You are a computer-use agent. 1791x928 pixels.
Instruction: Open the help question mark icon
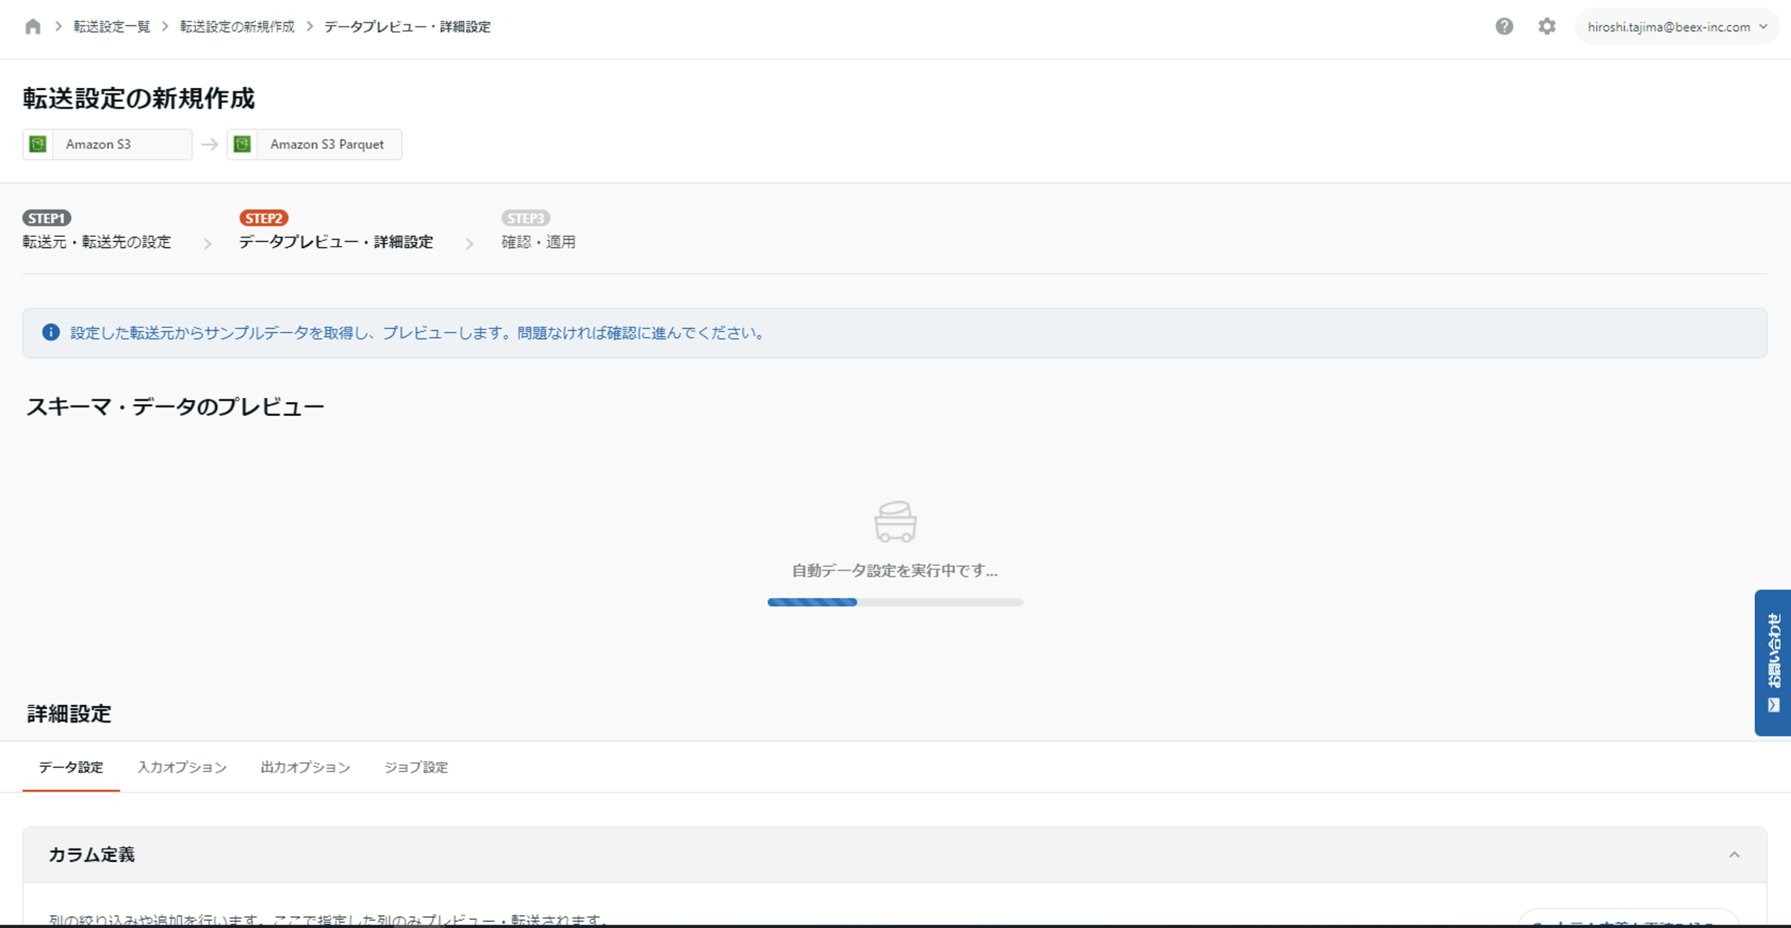[x=1504, y=26]
